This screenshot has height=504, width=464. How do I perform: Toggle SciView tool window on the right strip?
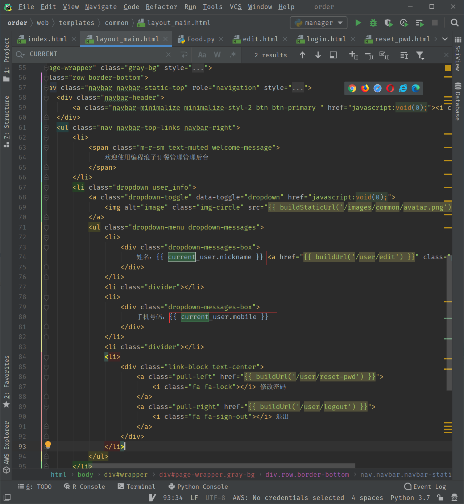(458, 54)
